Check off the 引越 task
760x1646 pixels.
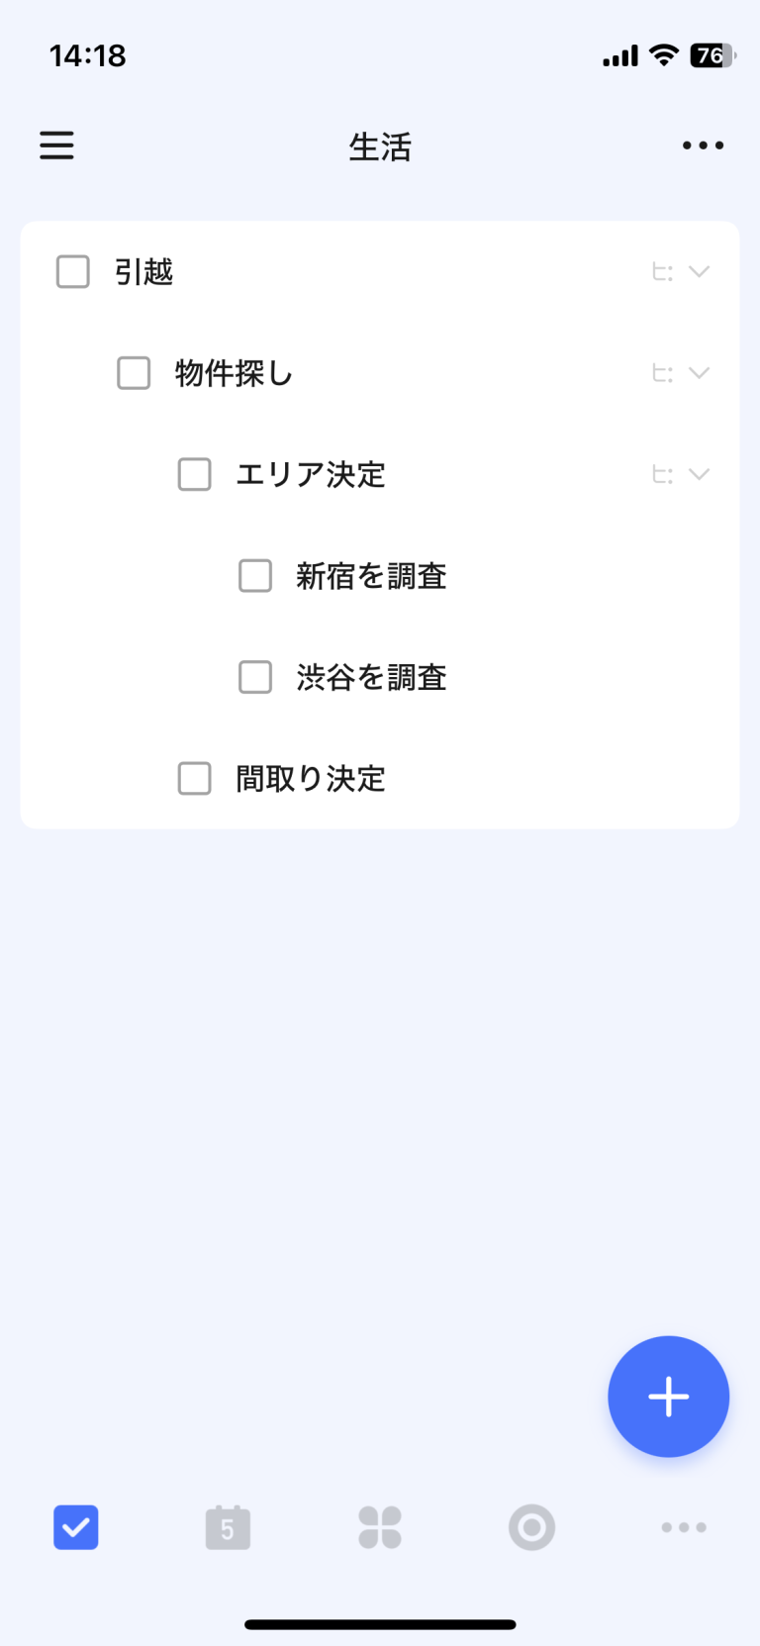tap(73, 272)
